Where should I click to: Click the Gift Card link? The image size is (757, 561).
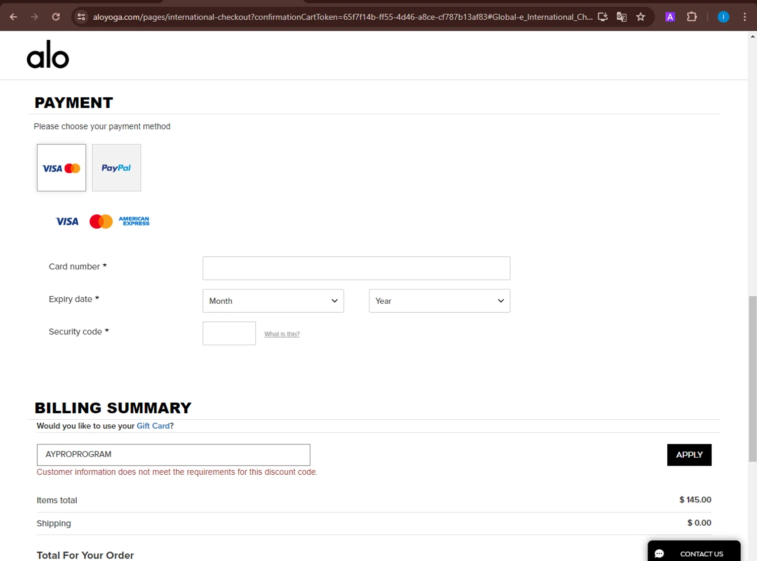pyautogui.click(x=153, y=426)
